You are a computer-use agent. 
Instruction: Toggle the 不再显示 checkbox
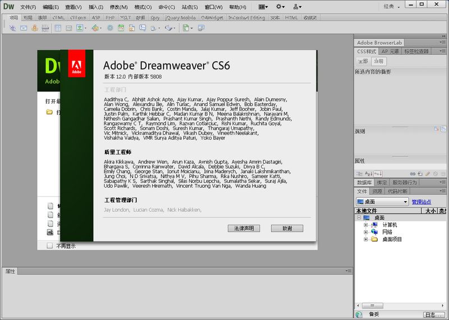pos(49,245)
